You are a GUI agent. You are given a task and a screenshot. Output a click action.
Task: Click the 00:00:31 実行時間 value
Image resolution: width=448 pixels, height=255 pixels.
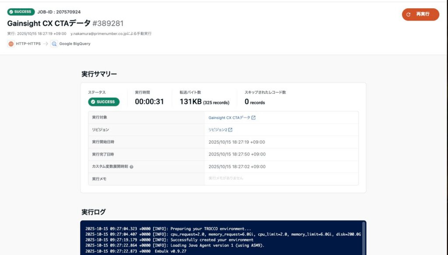click(x=149, y=102)
